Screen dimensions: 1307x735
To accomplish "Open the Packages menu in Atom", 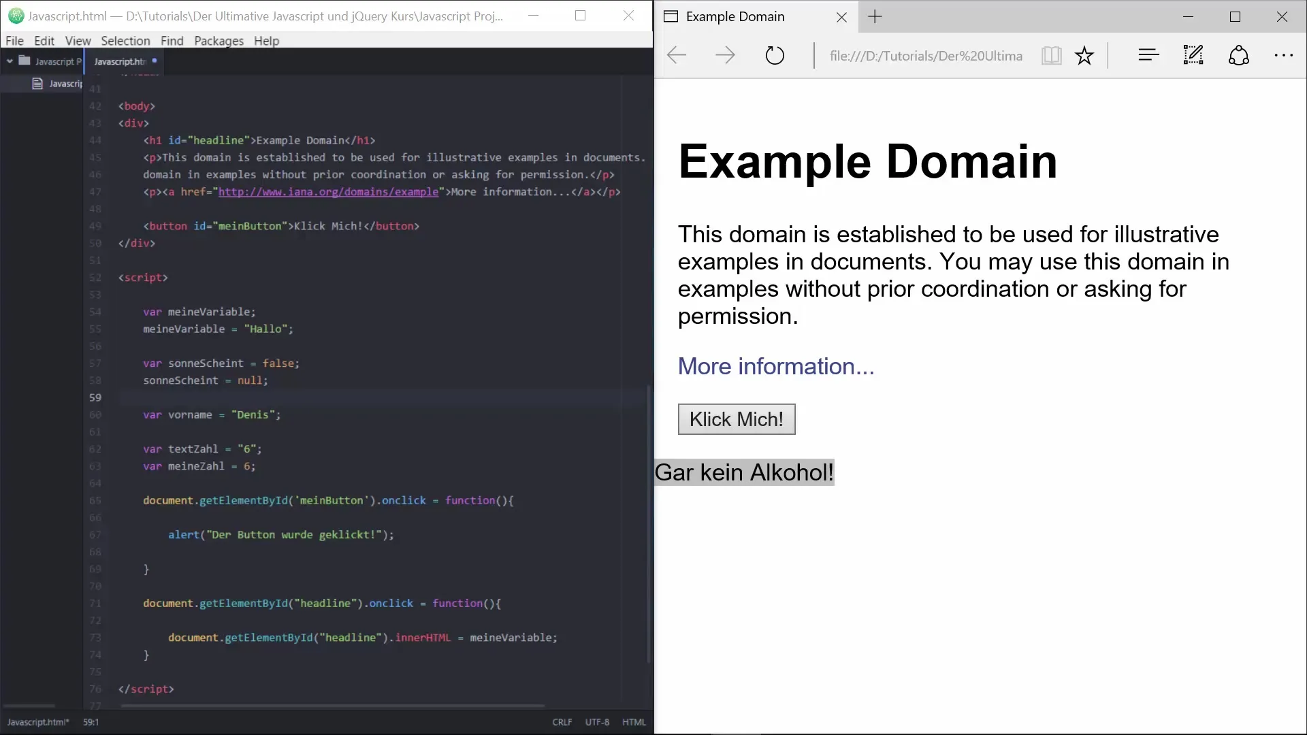I will 219,41.
